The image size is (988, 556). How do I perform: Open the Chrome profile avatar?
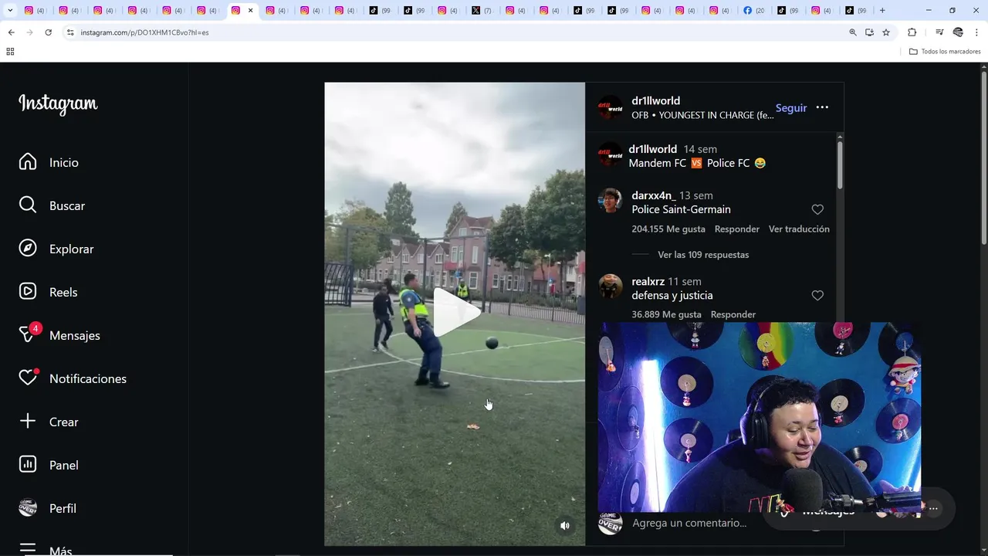click(958, 32)
